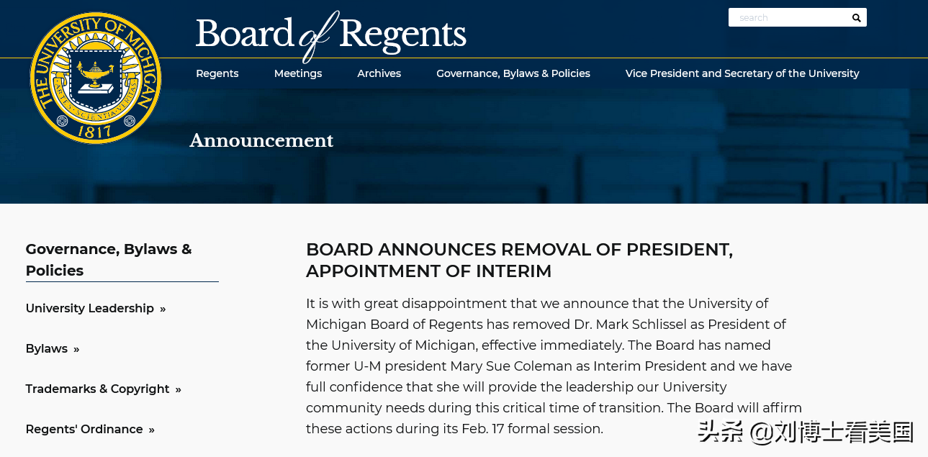Follow the Bylaws sidebar link text

click(47, 348)
